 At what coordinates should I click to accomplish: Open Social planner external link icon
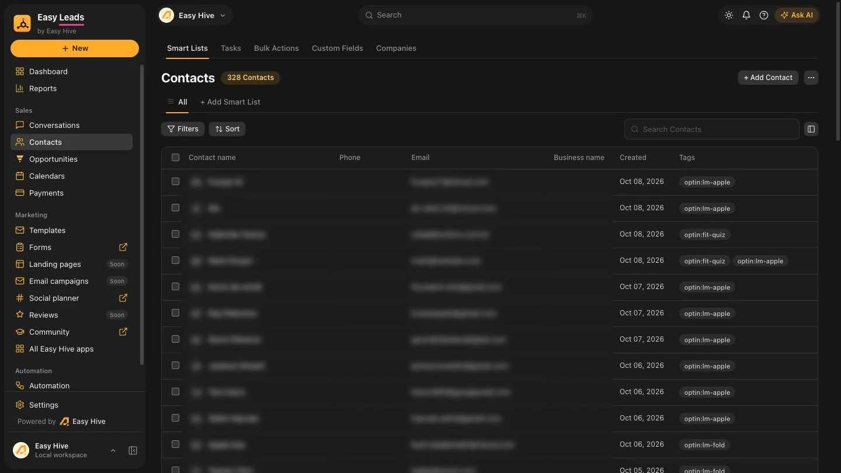click(x=123, y=298)
